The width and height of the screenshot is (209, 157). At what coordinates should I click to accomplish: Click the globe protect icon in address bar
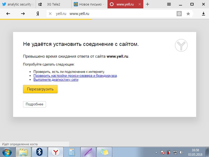[179, 14]
